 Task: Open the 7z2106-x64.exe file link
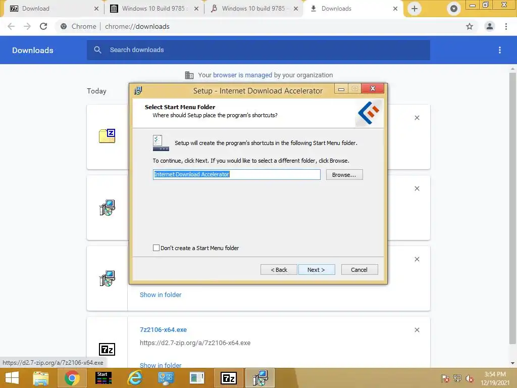[x=163, y=329]
